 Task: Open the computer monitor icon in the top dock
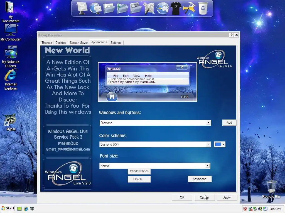pos(82,8)
